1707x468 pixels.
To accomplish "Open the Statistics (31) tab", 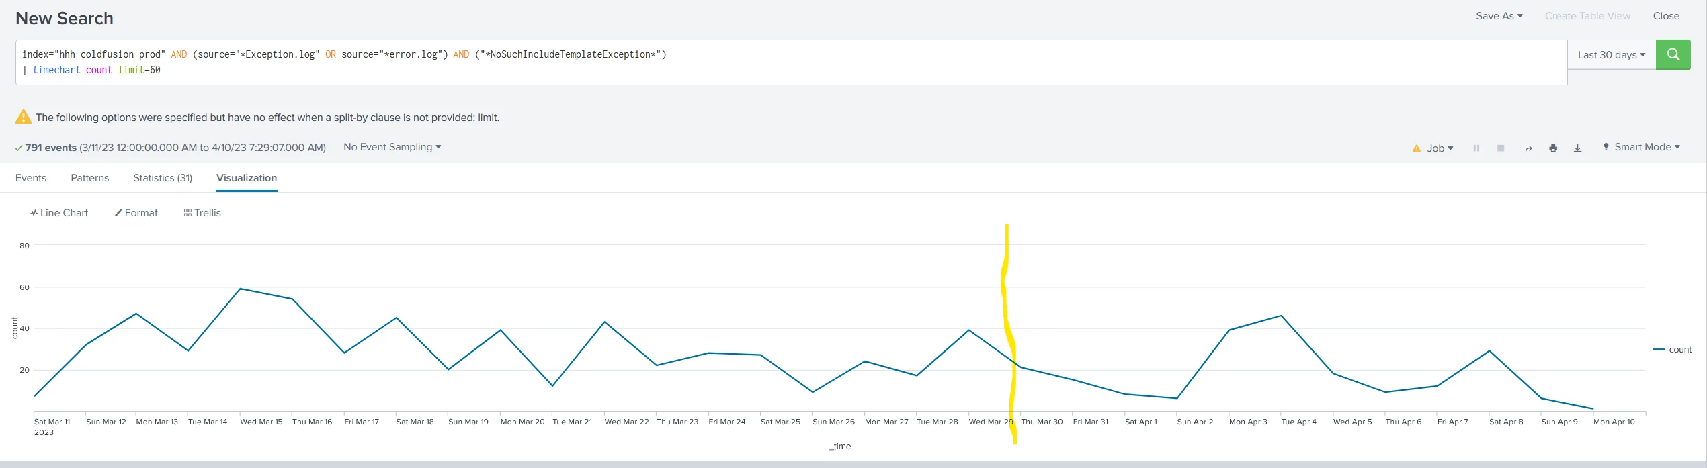I will click(x=163, y=178).
